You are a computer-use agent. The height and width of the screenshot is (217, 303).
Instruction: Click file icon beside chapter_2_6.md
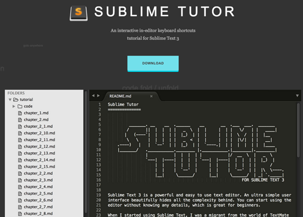pos(20,200)
